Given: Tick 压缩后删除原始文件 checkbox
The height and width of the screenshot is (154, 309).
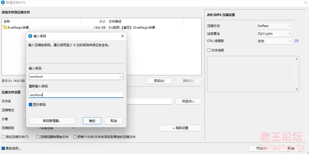Looking at the screenshot, I should coord(37,137).
